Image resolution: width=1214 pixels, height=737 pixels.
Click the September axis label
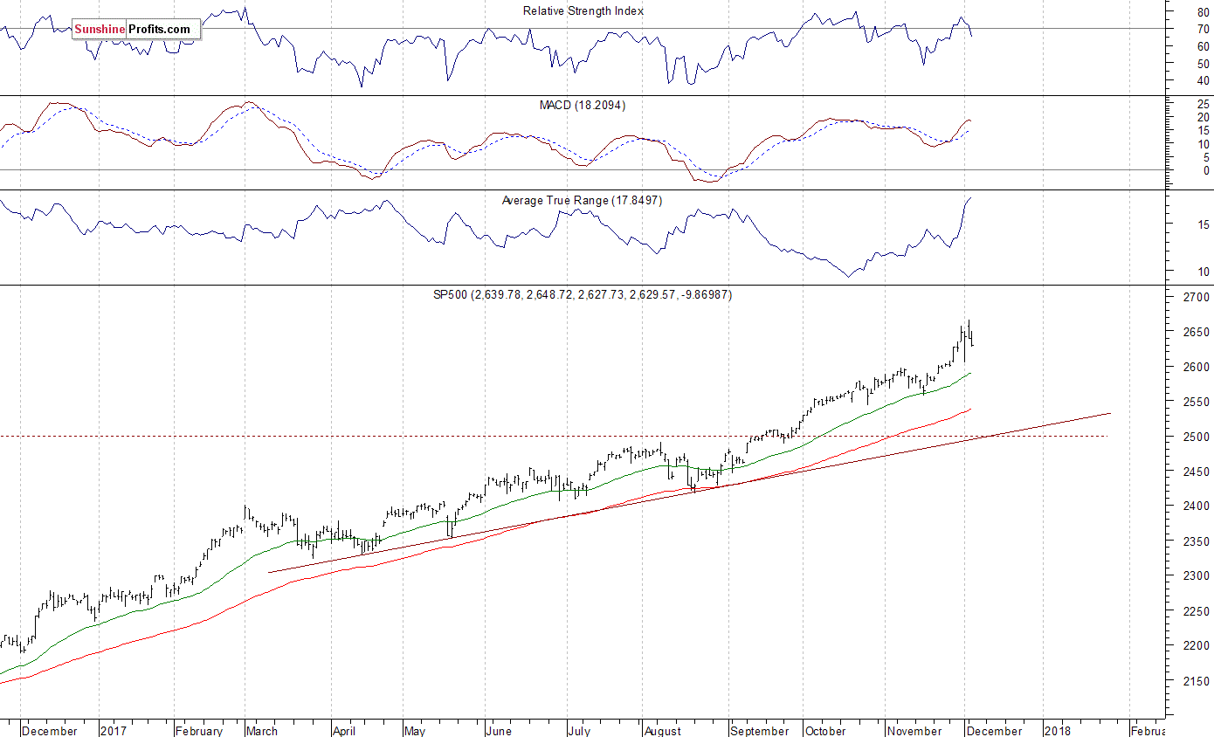(759, 731)
